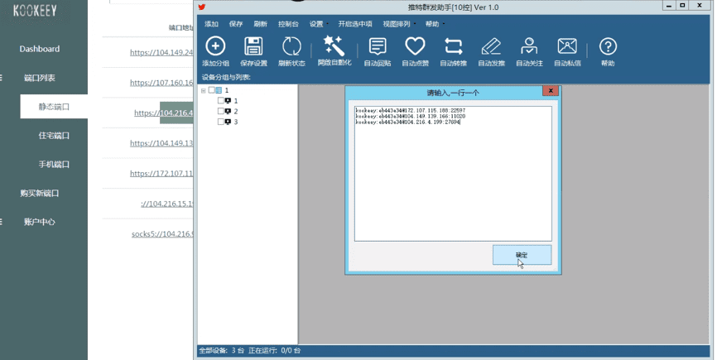Select the 自动私信 envelope icon
This screenshot has width=717, height=360.
click(567, 46)
